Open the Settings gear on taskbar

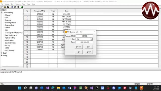coord(130,88)
